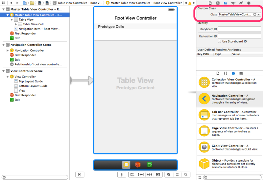This screenshot has width=263, height=180.
Task: Select Tab Bar Controller library item
Action: (229, 115)
